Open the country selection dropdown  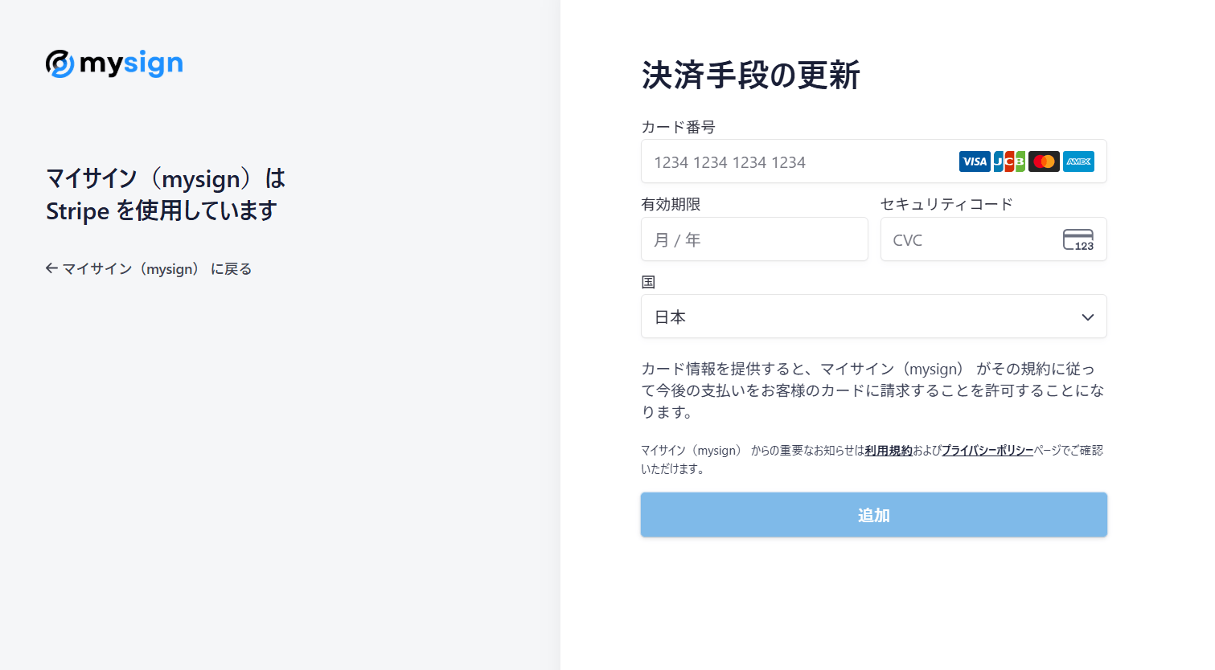coord(874,316)
